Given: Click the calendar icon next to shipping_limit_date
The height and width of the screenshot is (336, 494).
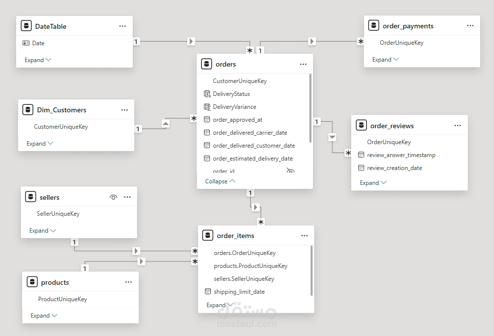Looking at the screenshot, I should coord(208,291).
